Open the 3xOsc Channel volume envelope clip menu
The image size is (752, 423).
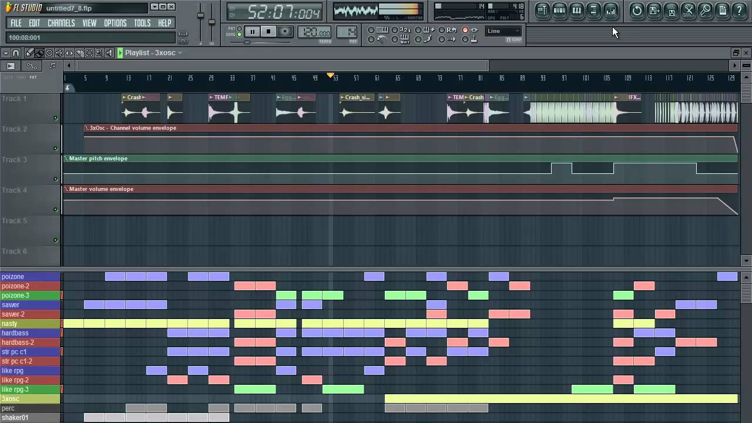(x=86, y=128)
